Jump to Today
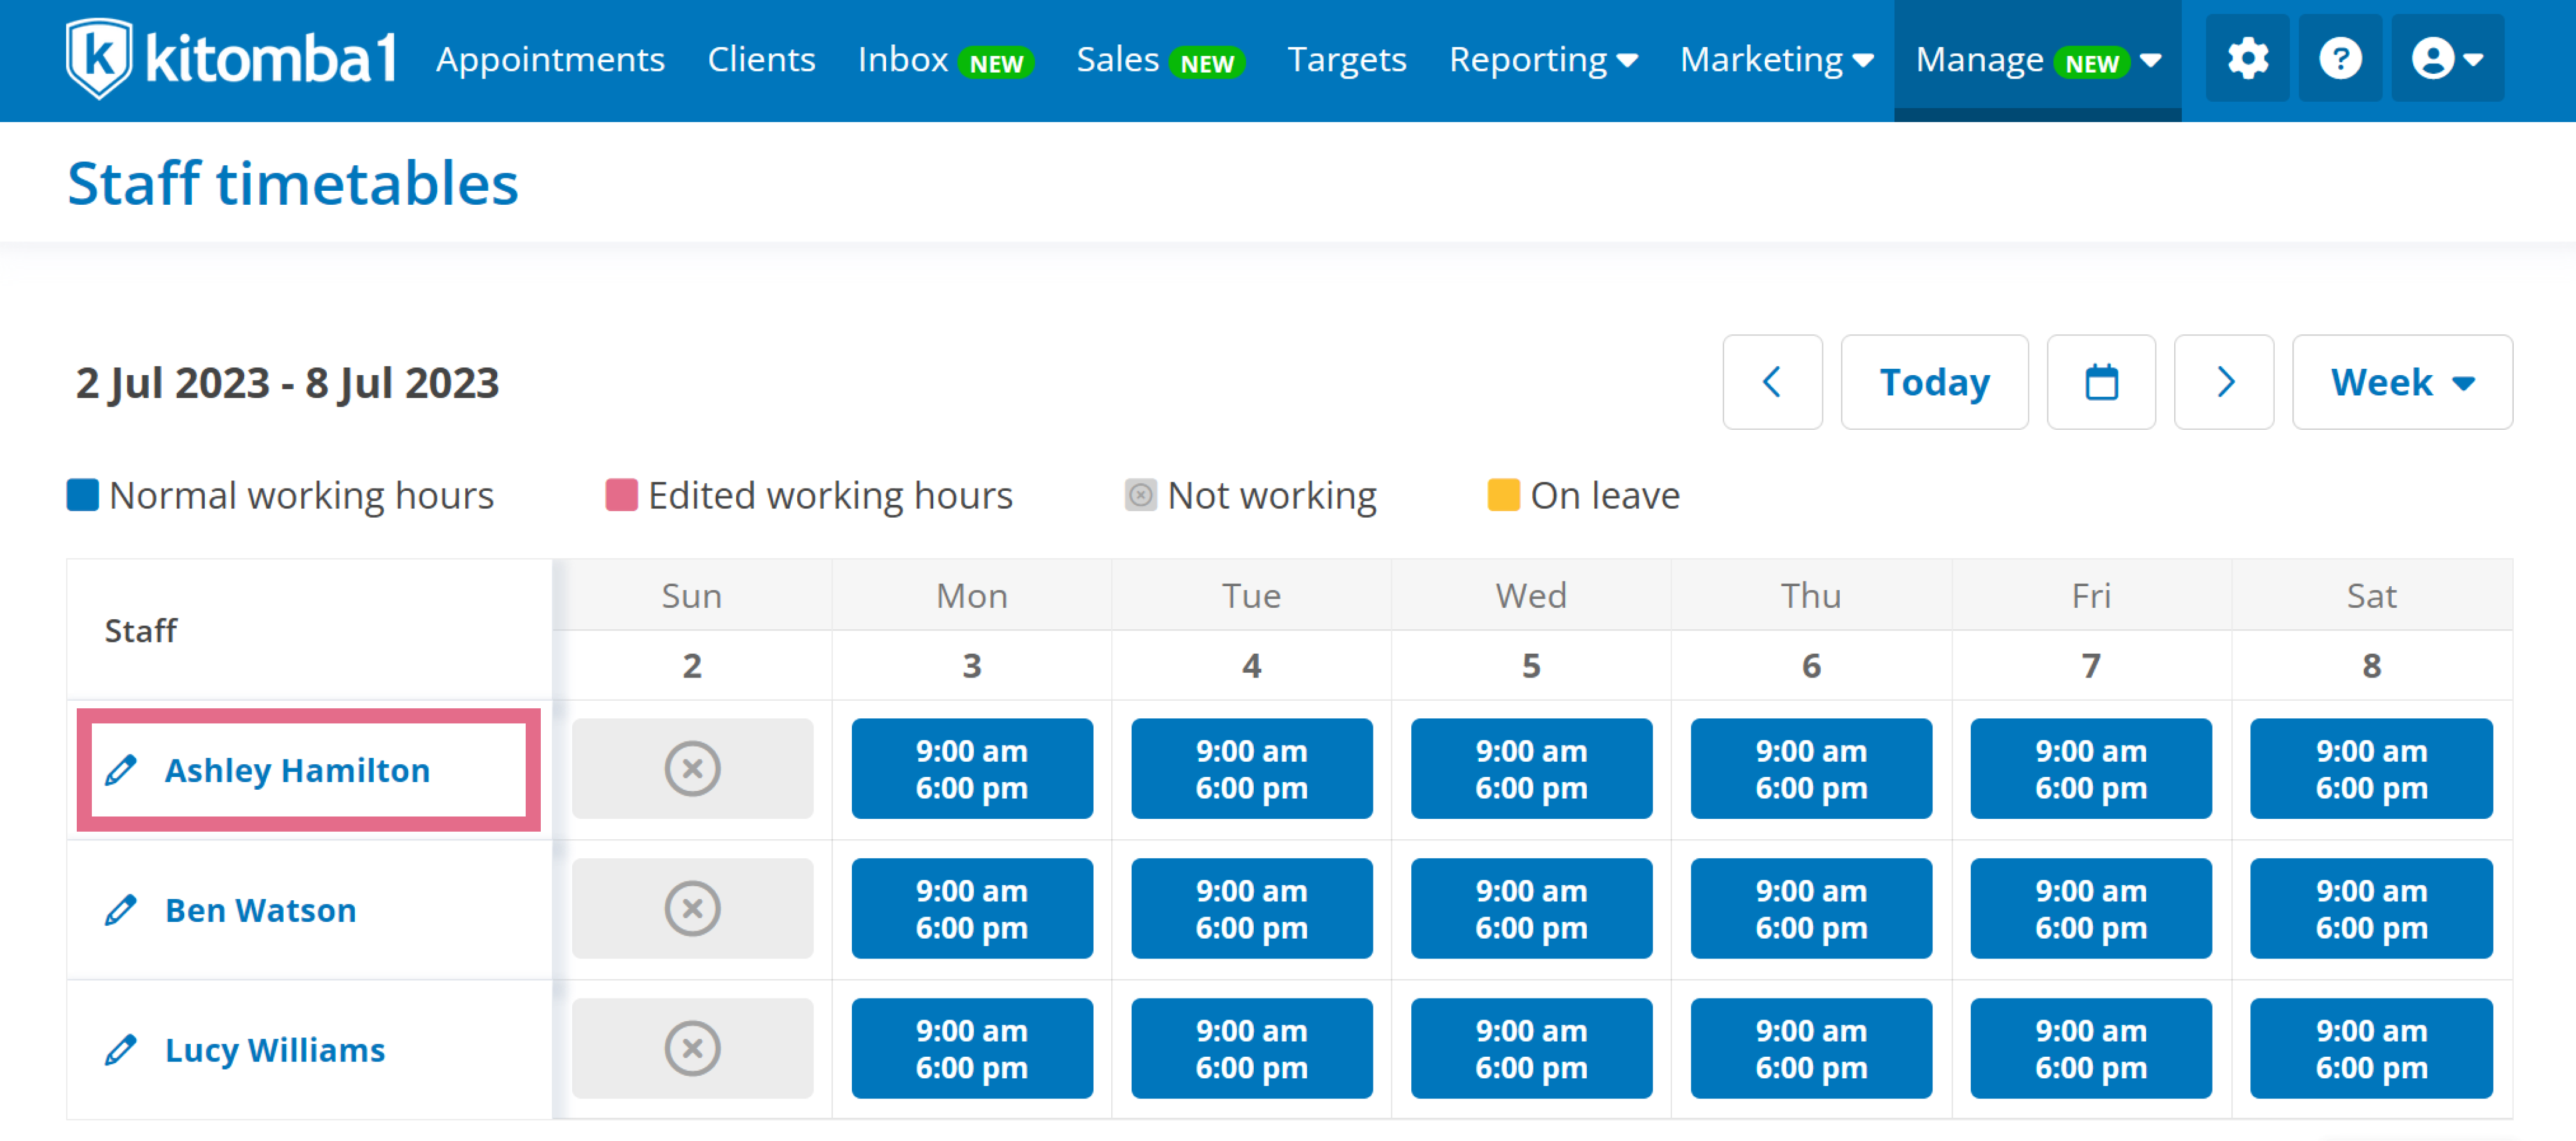The image size is (2576, 1141). point(1934,382)
